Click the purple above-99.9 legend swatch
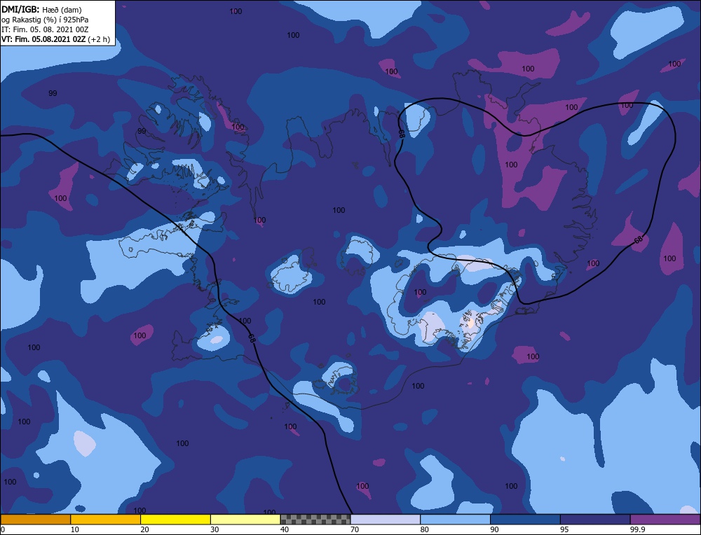701x535 pixels. 665,520
